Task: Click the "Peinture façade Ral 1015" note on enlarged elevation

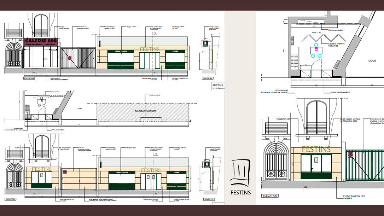Action: [354, 197]
